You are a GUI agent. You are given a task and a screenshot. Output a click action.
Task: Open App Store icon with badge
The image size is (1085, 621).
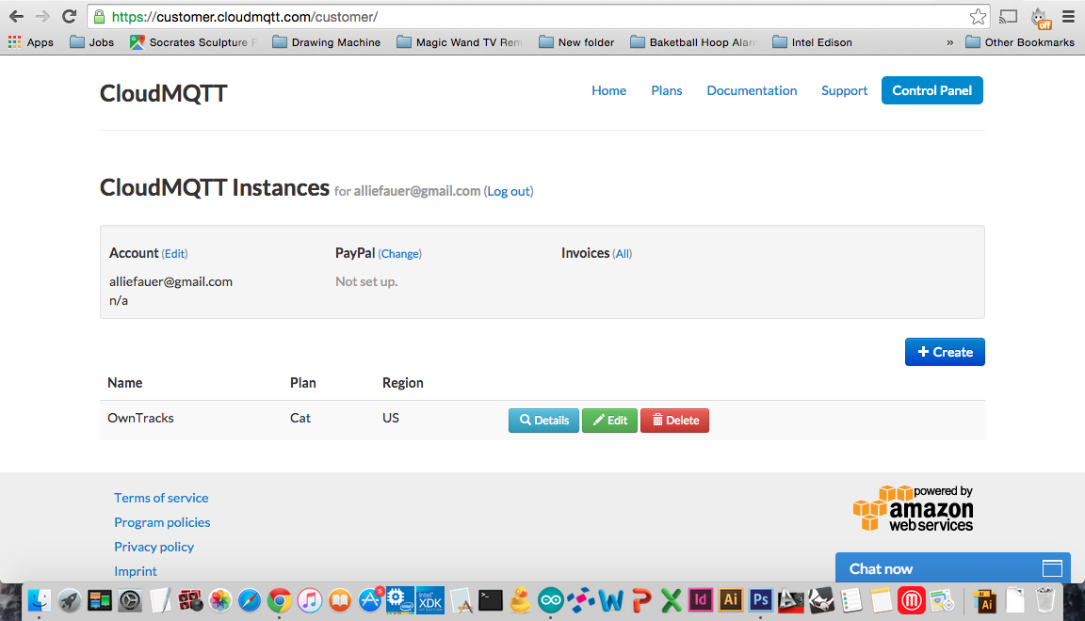(370, 600)
